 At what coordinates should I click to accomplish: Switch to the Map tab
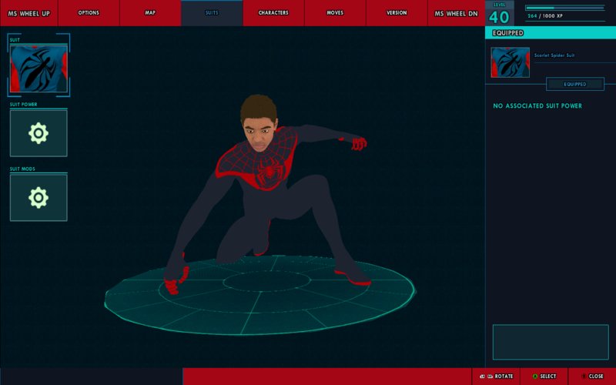tap(150, 13)
